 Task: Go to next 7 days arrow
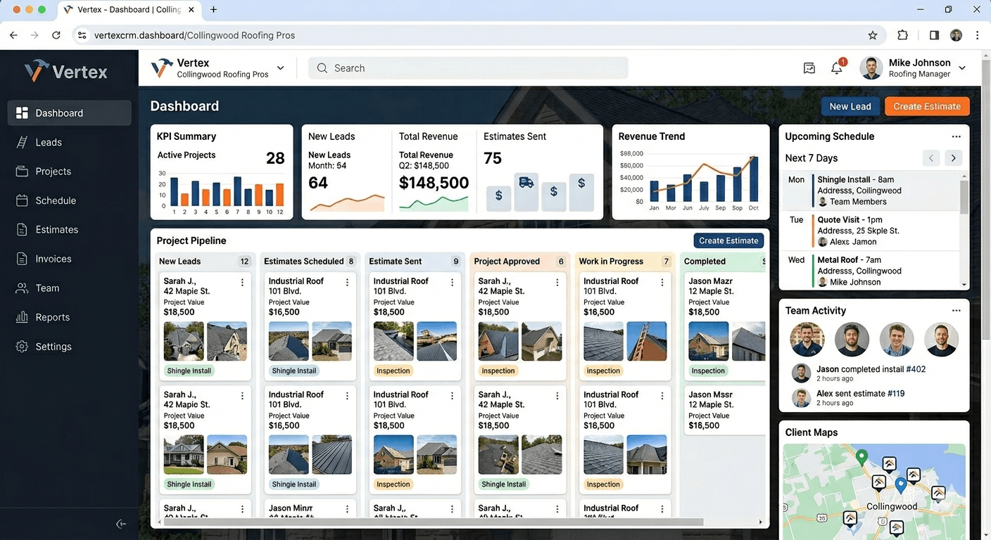point(954,158)
